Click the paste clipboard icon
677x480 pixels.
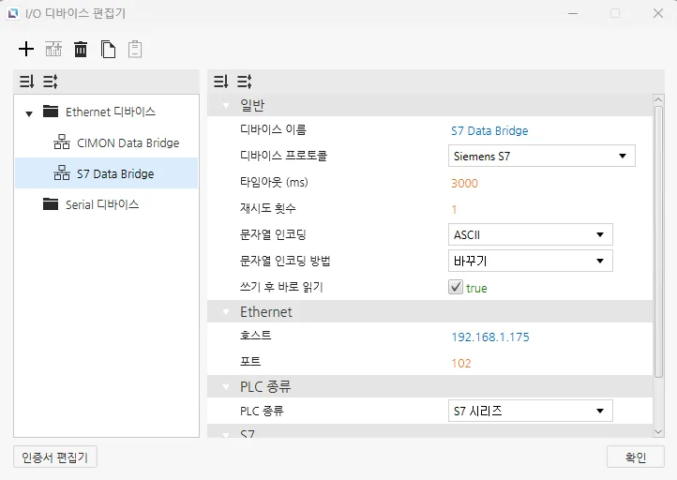pos(135,49)
